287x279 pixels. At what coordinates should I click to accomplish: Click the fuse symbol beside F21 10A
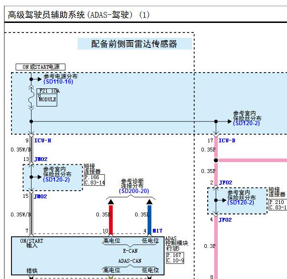click(32, 97)
